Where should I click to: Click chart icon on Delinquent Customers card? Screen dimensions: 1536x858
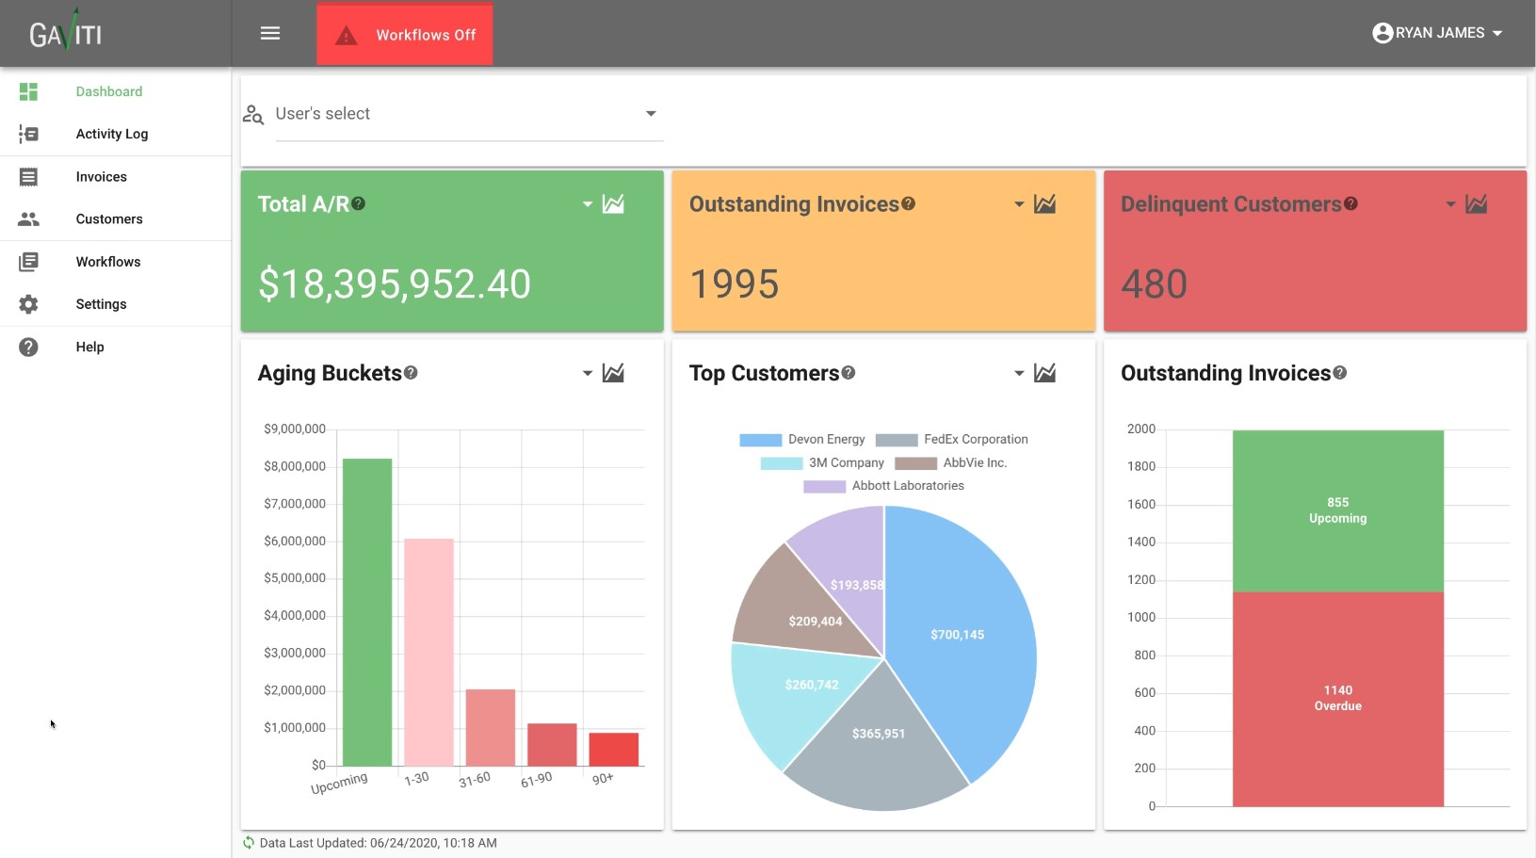pyautogui.click(x=1476, y=204)
